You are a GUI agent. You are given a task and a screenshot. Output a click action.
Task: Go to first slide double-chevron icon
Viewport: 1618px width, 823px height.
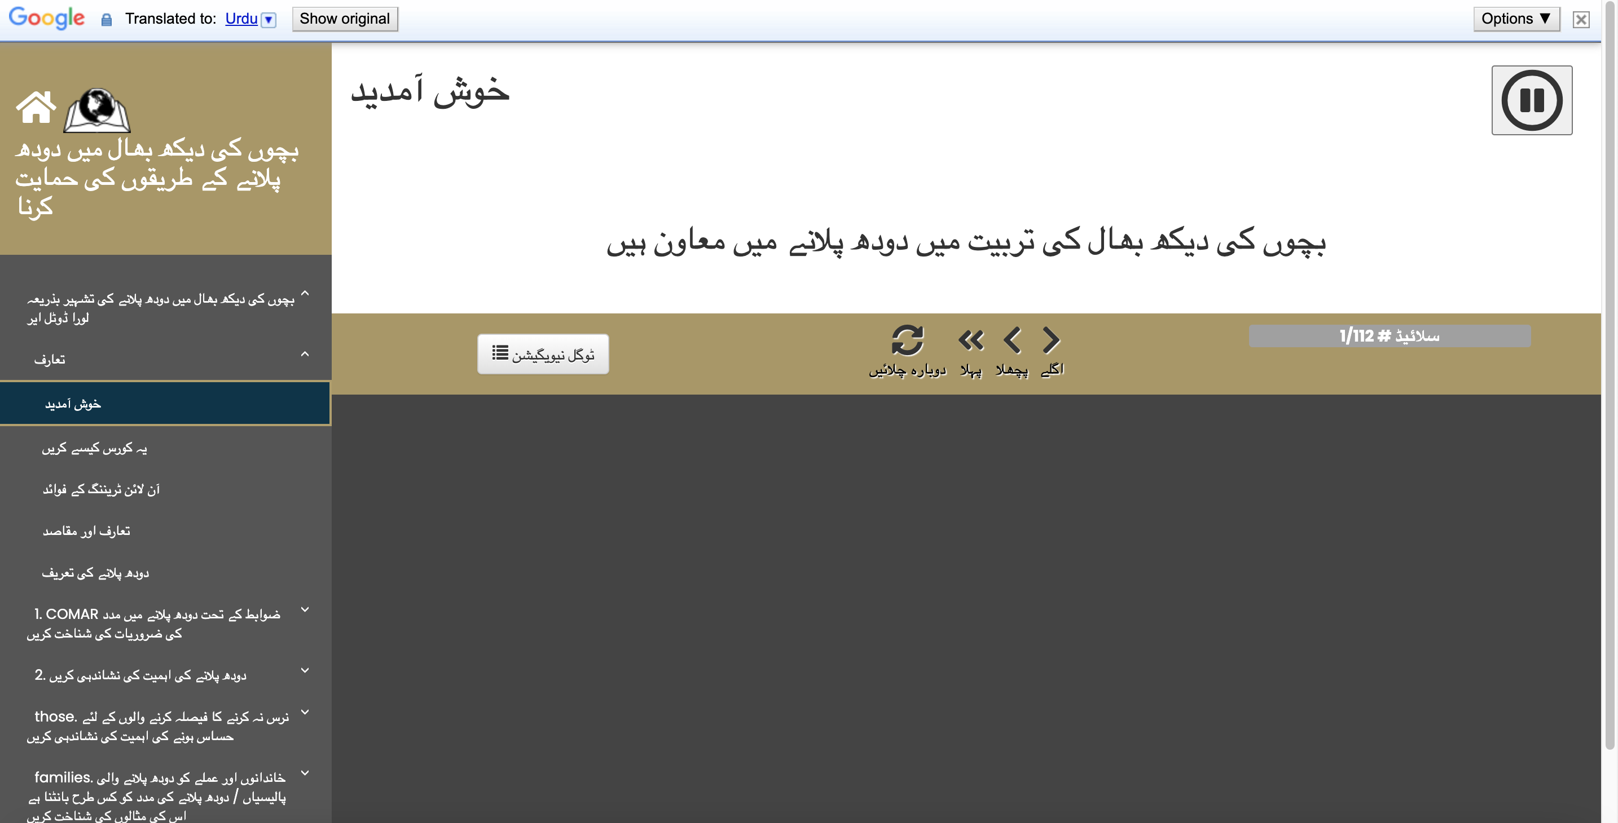[x=971, y=341]
